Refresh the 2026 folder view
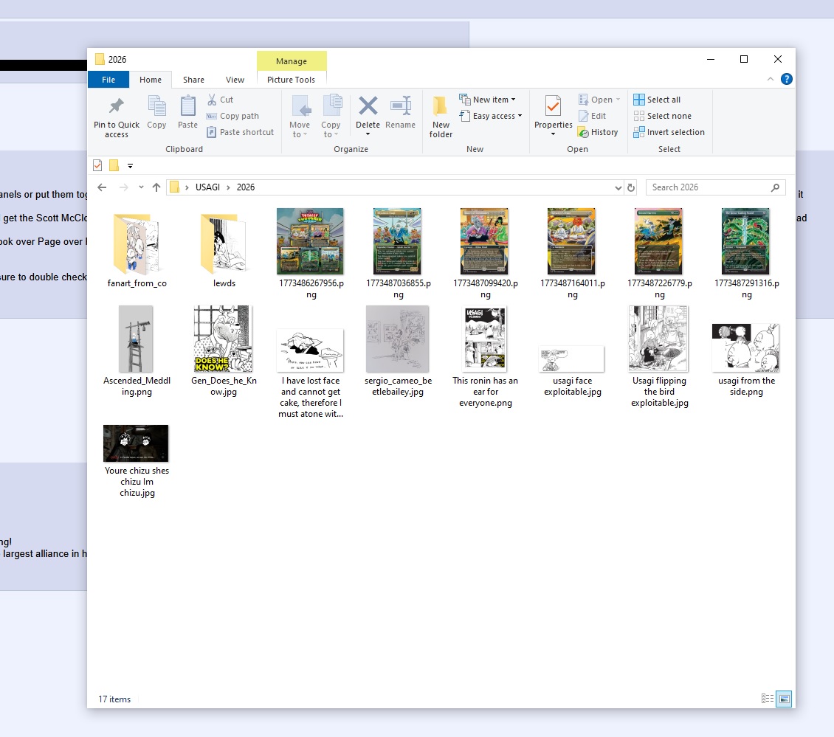Screen dimensions: 834x737 (x=631, y=187)
